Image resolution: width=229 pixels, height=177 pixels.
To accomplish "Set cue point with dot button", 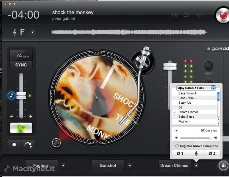I will click(x=14, y=145).
